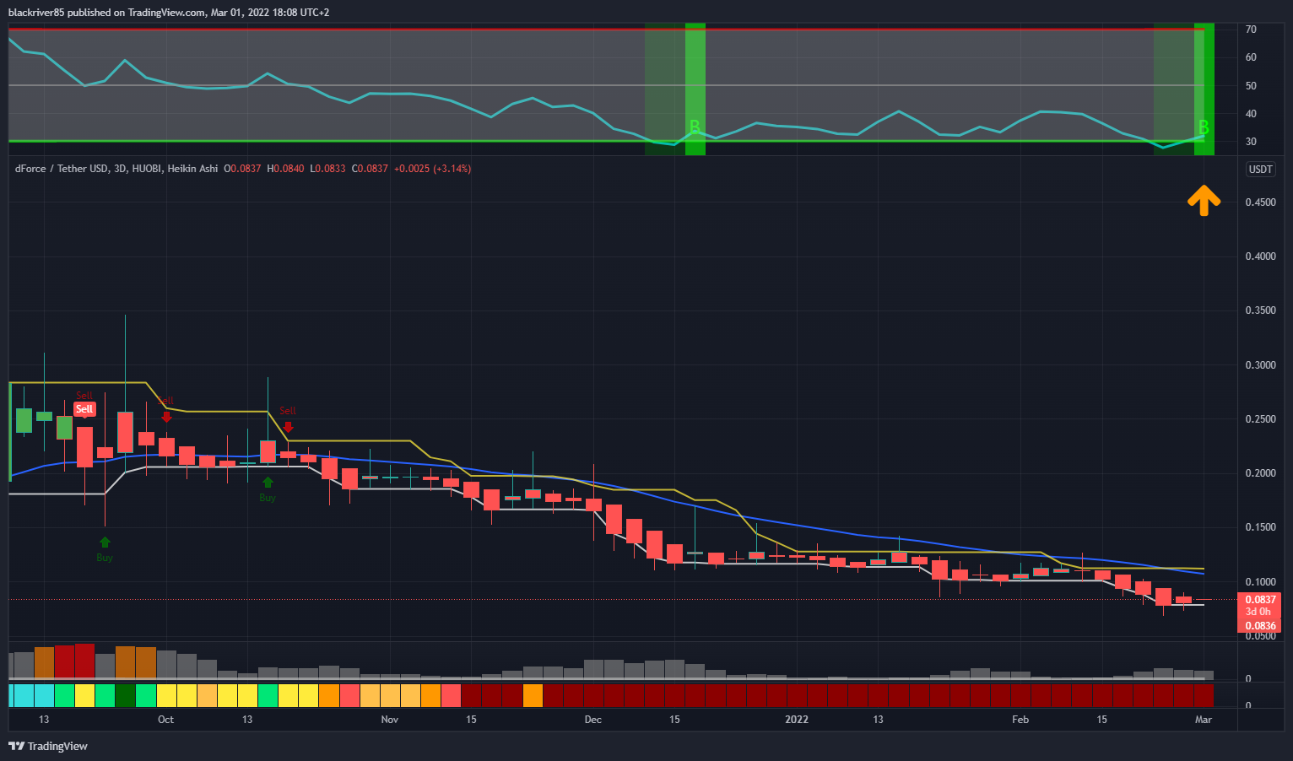Viewport: 1293px width, 761px height.
Task: Click the RSI 70 axis label
Action: [x=1251, y=30]
